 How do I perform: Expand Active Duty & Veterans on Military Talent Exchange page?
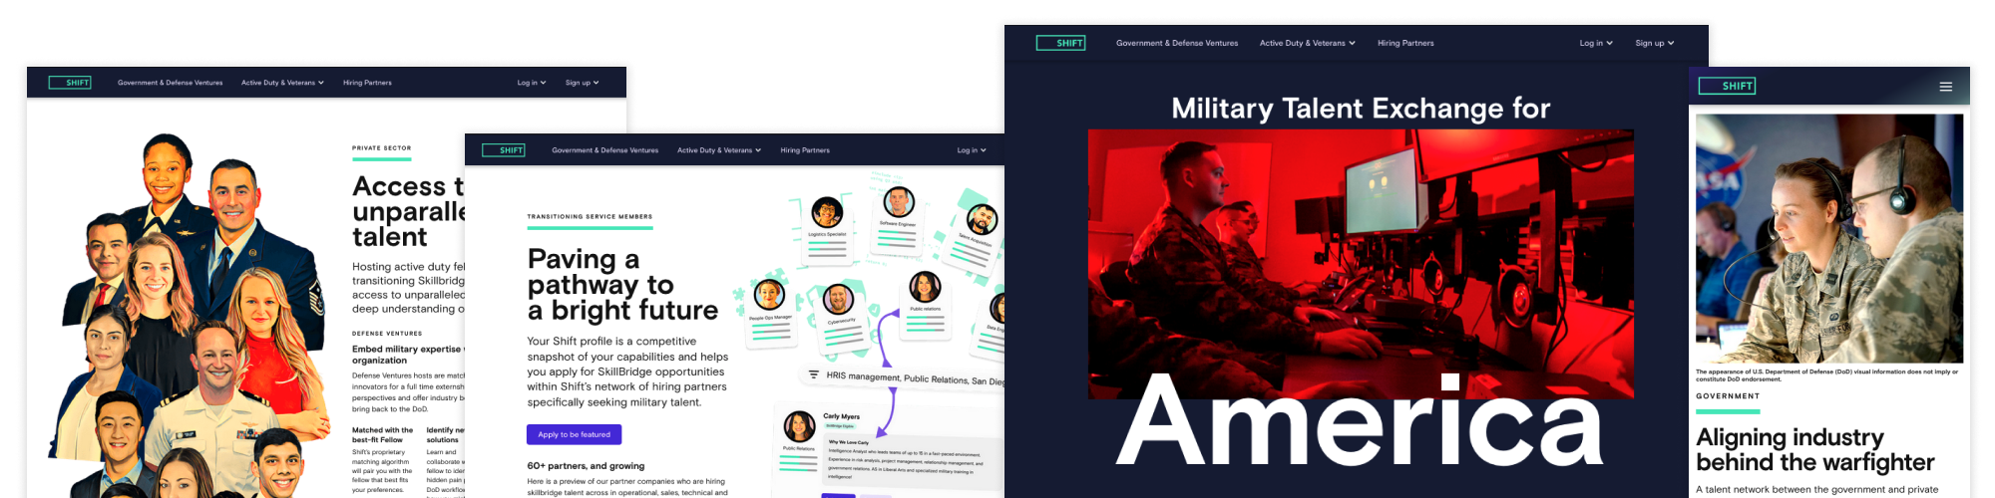(x=1307, y=43)
